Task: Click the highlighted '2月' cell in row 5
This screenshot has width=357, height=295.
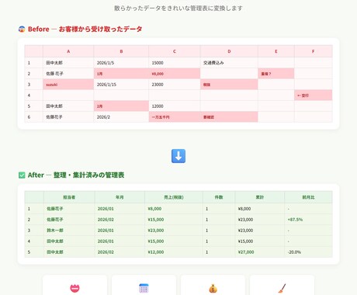Action: coord(121,106)
